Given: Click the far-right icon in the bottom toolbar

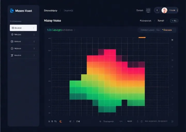Looking at the screenshot, I should (x=173, y=121).
